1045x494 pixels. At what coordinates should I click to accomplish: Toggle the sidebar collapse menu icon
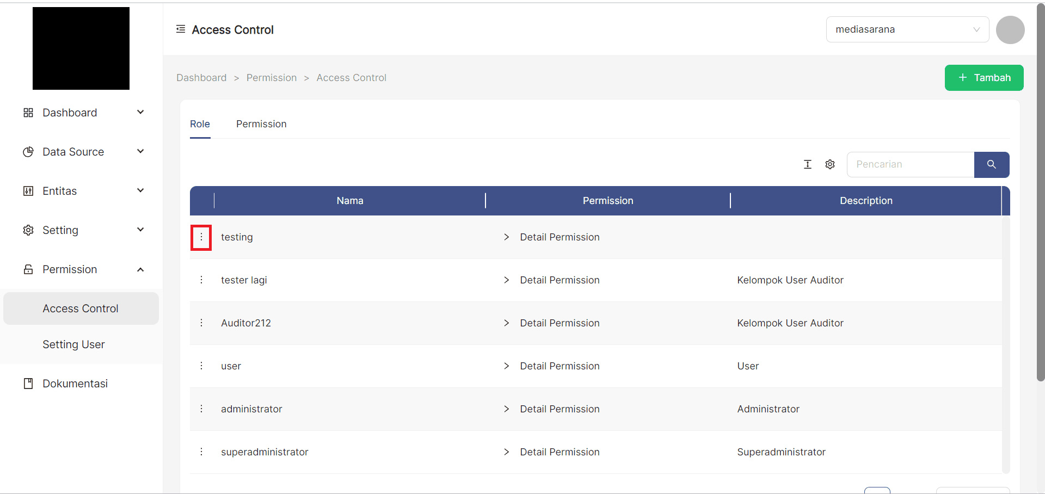point(181,29)
